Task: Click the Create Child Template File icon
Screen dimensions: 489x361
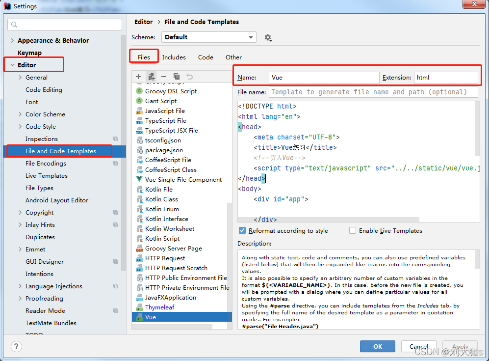Action: click(x=151, y=77)
